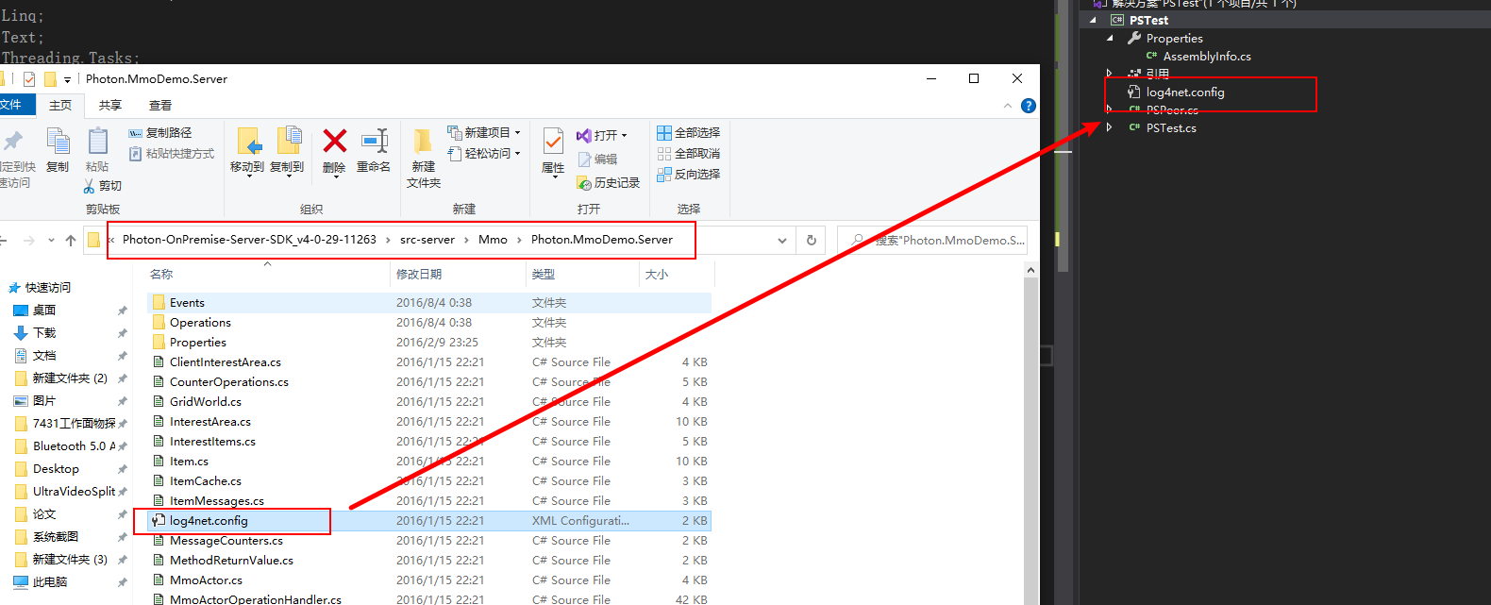The height and width of the screenshot is (605, 1491).
Task: Open the Copy to (复制到) menu
Action: 287,151
